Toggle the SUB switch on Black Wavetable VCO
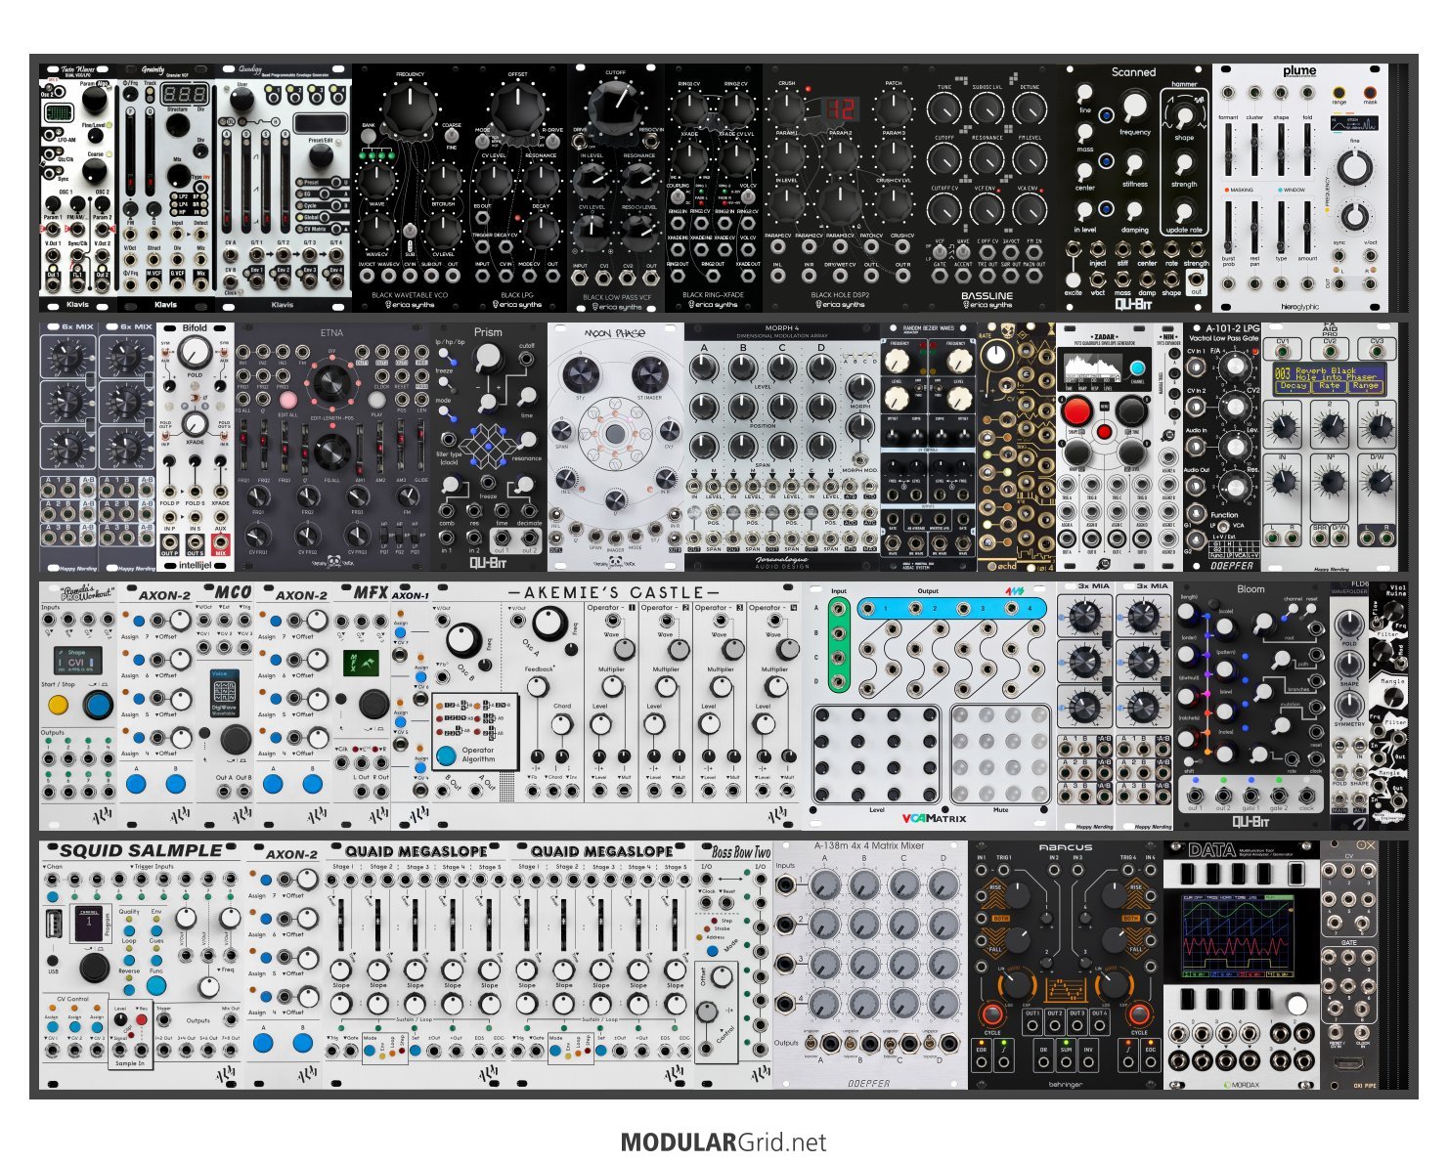 tap(410, 231)
